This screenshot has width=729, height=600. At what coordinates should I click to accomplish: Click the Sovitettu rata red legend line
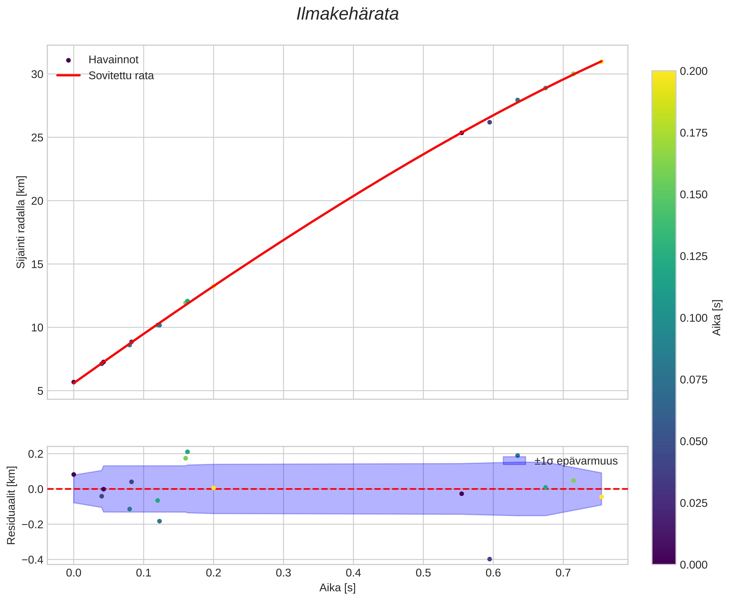pyautogui.click(x=68, y=75)
